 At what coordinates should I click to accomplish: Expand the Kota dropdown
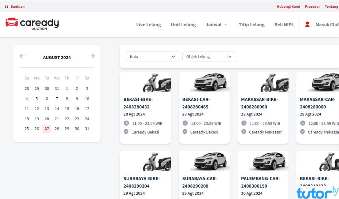click(x=153, y=57)
